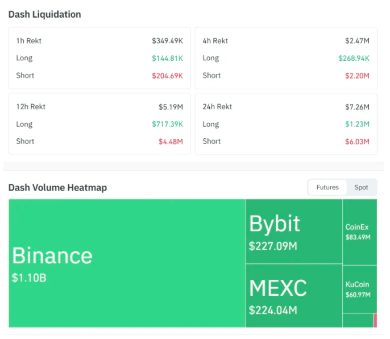390x339 pixels.
Task: Click the 24h Rekt label
Action: (x=217, y=107)
